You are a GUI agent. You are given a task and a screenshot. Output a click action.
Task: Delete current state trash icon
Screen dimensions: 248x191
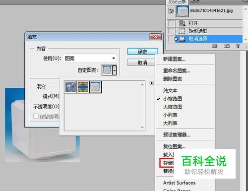(238, 46)
